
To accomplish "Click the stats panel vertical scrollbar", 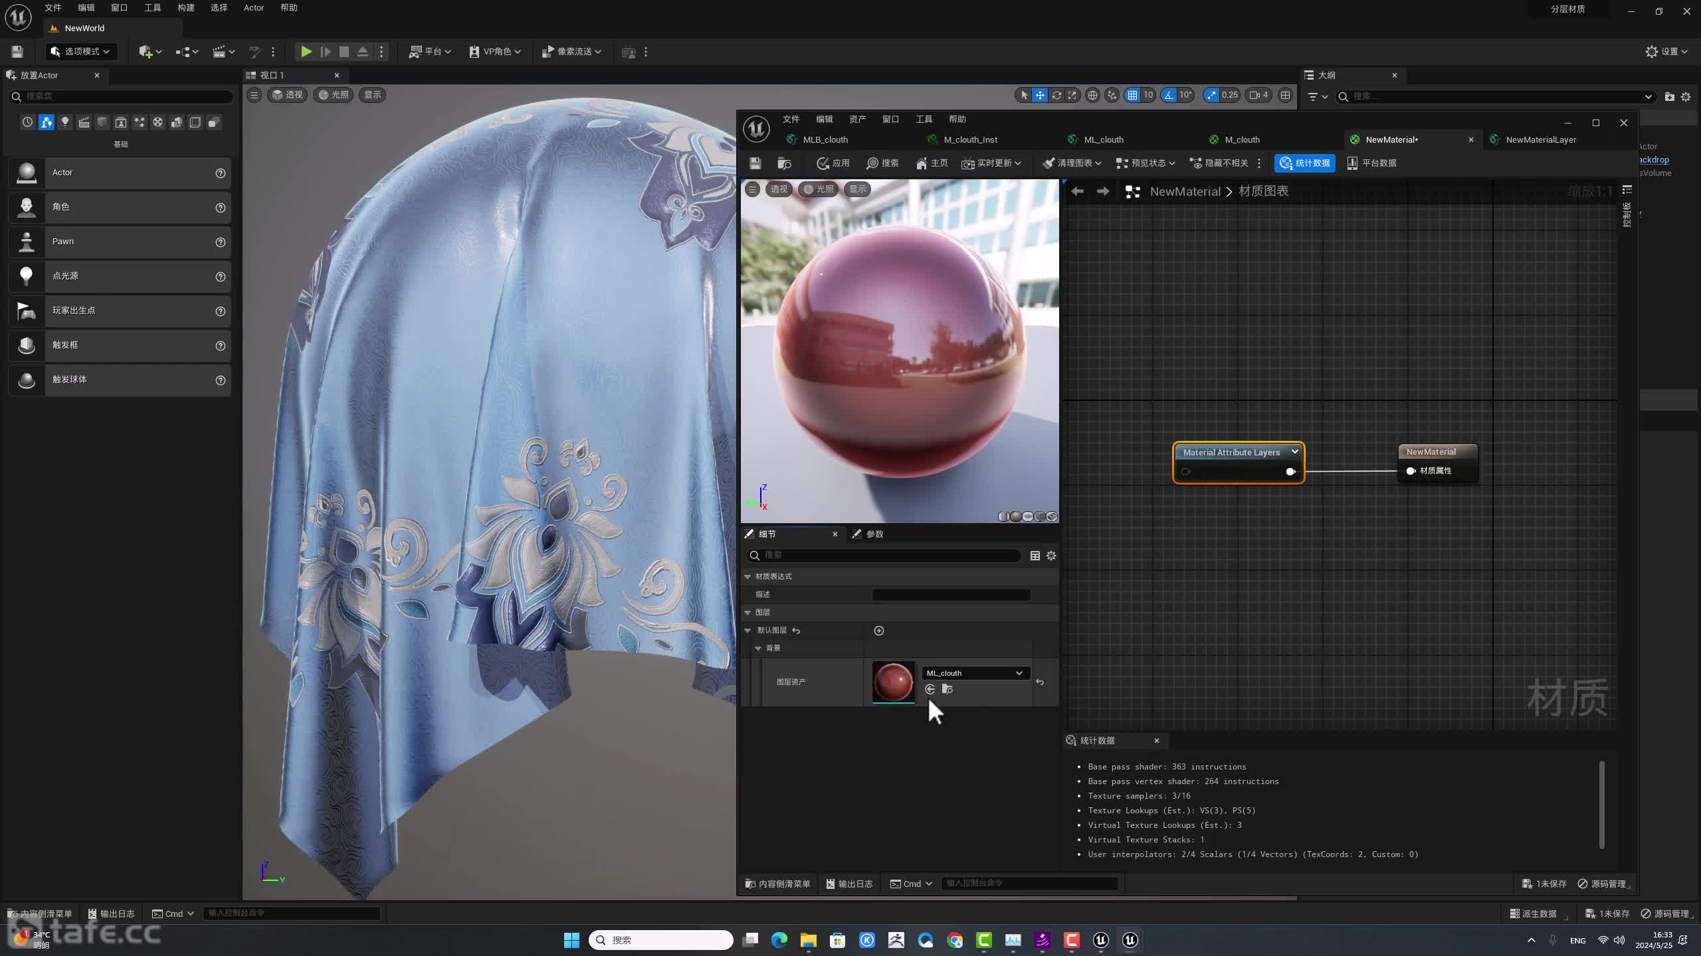I will pos(1601,805).
